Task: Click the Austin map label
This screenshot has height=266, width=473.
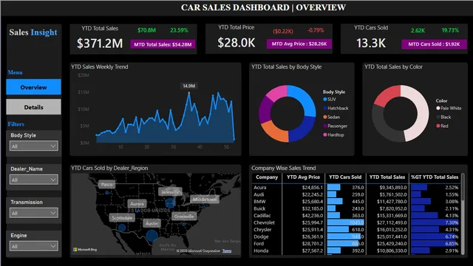Action: tap(152, 223)
